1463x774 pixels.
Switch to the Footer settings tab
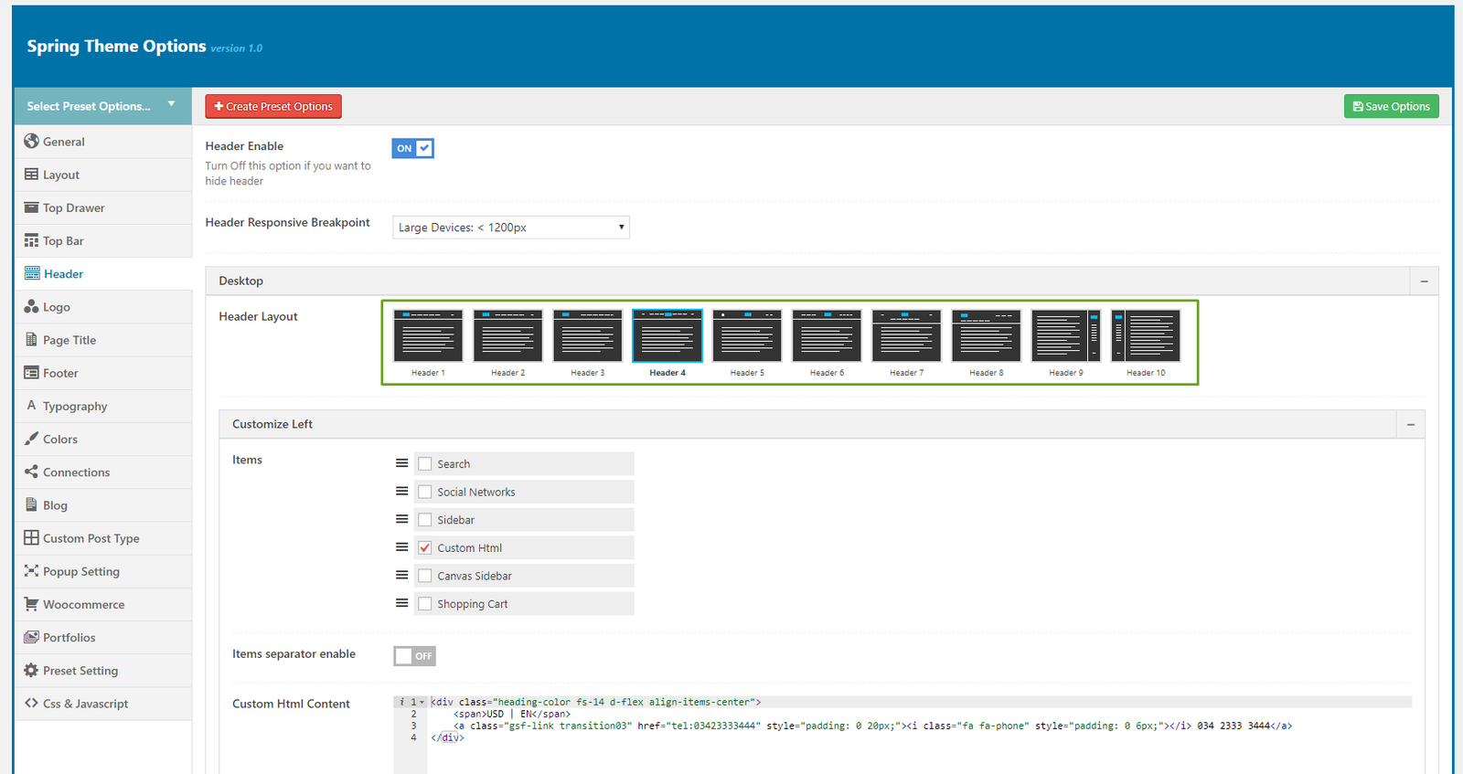[x=60, y=373]
